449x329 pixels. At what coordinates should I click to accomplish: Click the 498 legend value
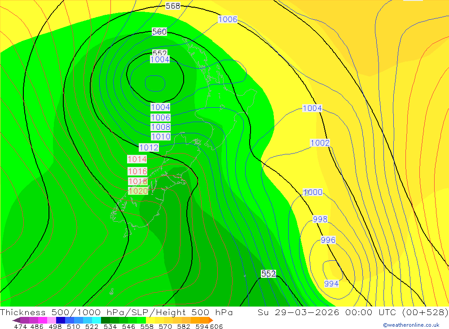(x=55, y=326)
